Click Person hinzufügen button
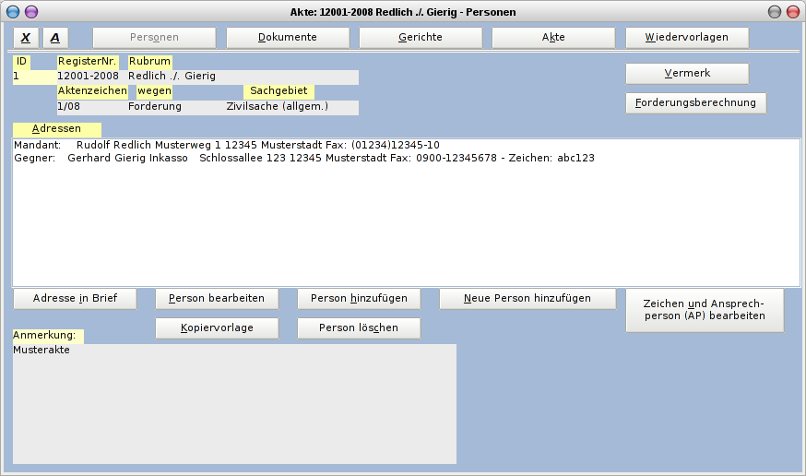This screenshot has width=806, height=476. 359,299
